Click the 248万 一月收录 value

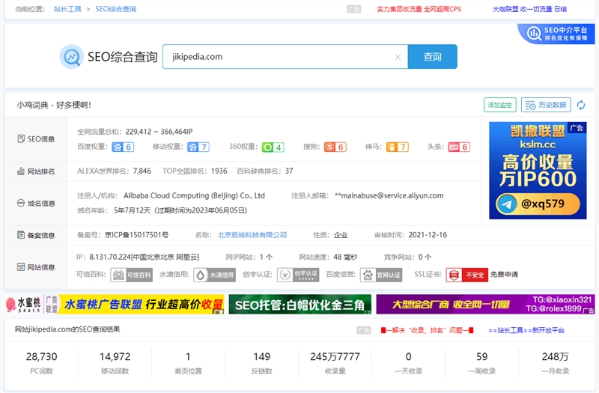(x=555, y=357)
